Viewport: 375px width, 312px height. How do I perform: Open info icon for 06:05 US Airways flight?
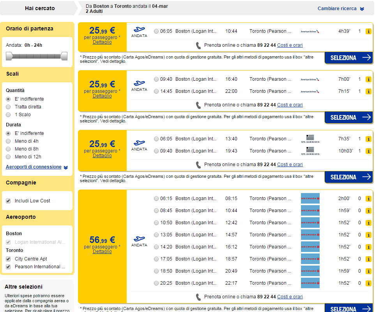click(368, 139)
